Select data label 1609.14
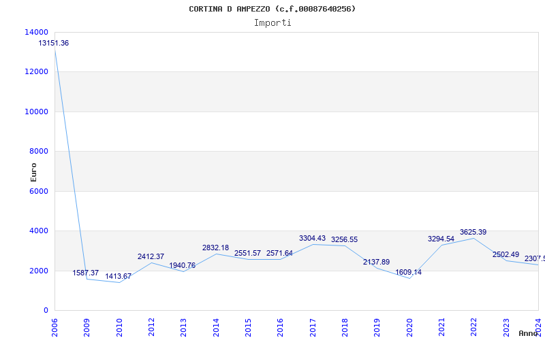Screen dimensions: 545x340 (408, 273)
